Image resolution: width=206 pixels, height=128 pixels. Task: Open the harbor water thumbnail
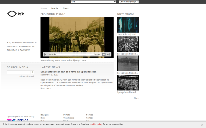coord(128,63)
